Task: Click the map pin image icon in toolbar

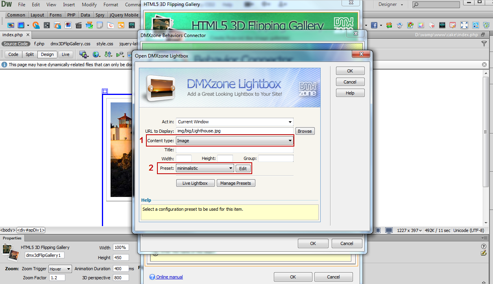Action: [410, 25]
